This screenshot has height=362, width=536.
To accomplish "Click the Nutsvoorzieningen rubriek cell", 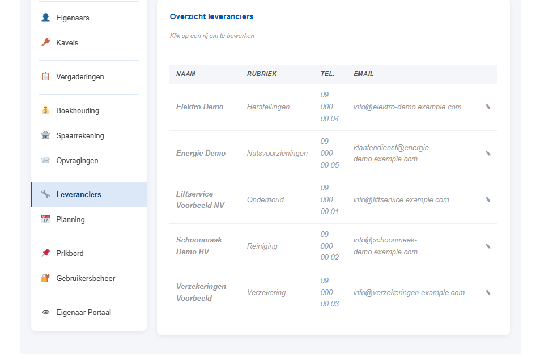I will [277, 153].
